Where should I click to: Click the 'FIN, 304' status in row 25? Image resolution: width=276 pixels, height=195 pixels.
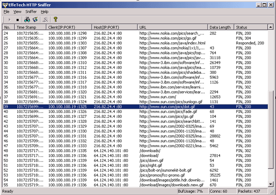pos(243,38)
